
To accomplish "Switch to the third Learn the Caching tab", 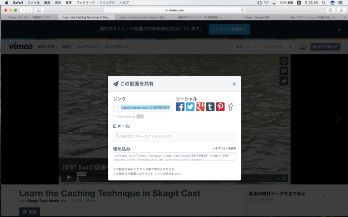I will 144,17.
